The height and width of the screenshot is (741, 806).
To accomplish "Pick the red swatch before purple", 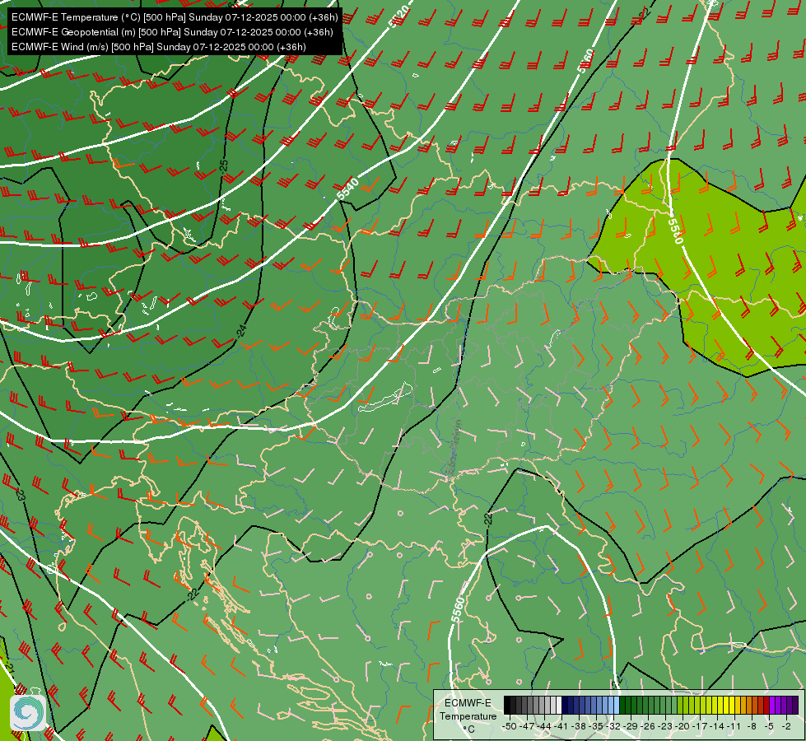I will pos(766,705).
